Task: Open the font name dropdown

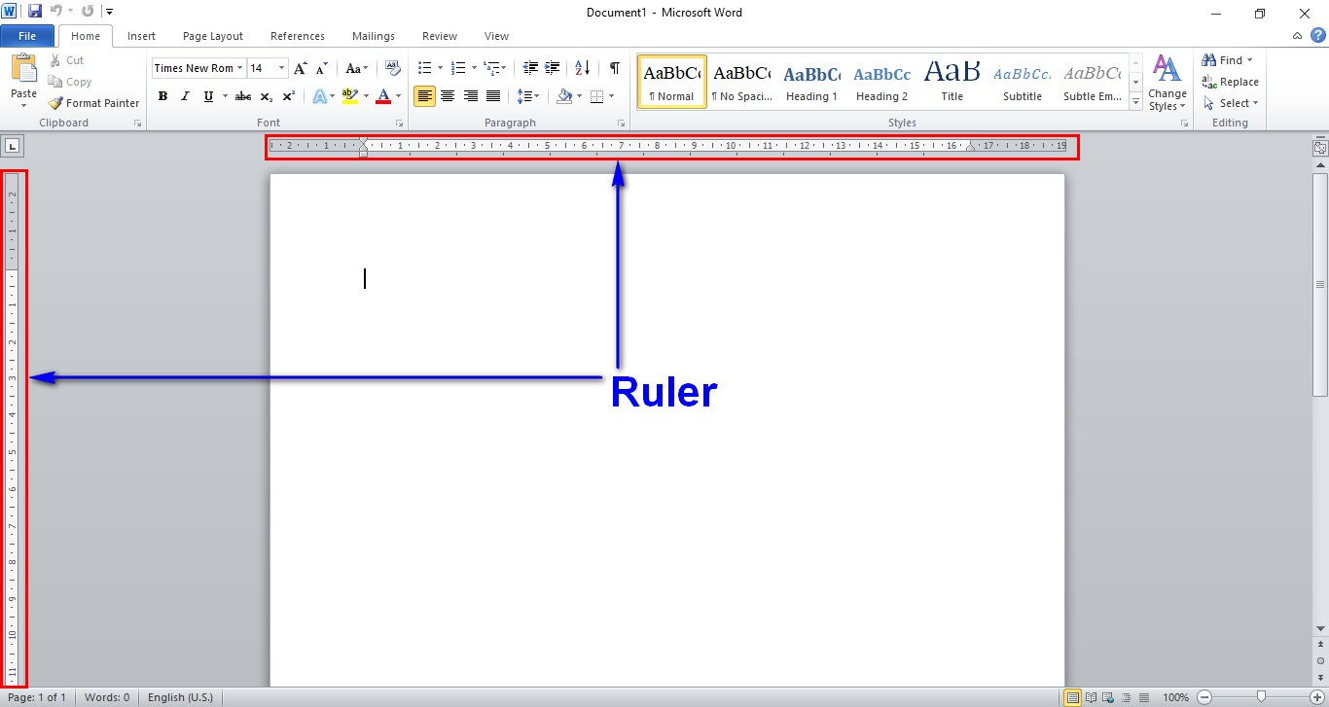Action: pos(239,68)
